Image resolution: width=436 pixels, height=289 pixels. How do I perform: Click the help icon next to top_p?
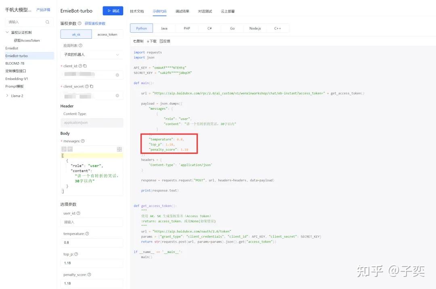(76, 254)
